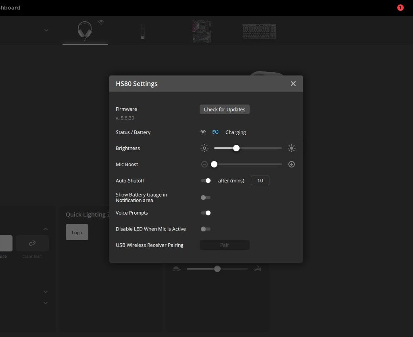Click the mic boost plus icon

point(292,164)
